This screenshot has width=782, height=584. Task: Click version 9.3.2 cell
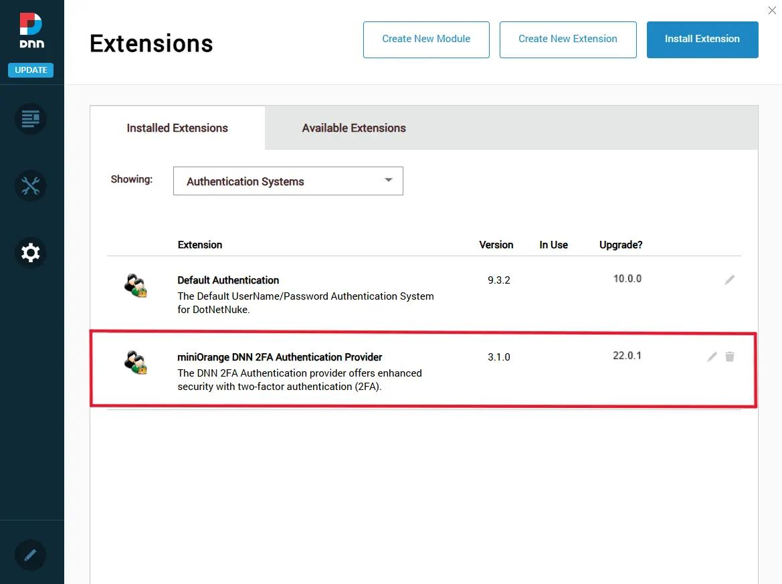(x=499, y=280)
